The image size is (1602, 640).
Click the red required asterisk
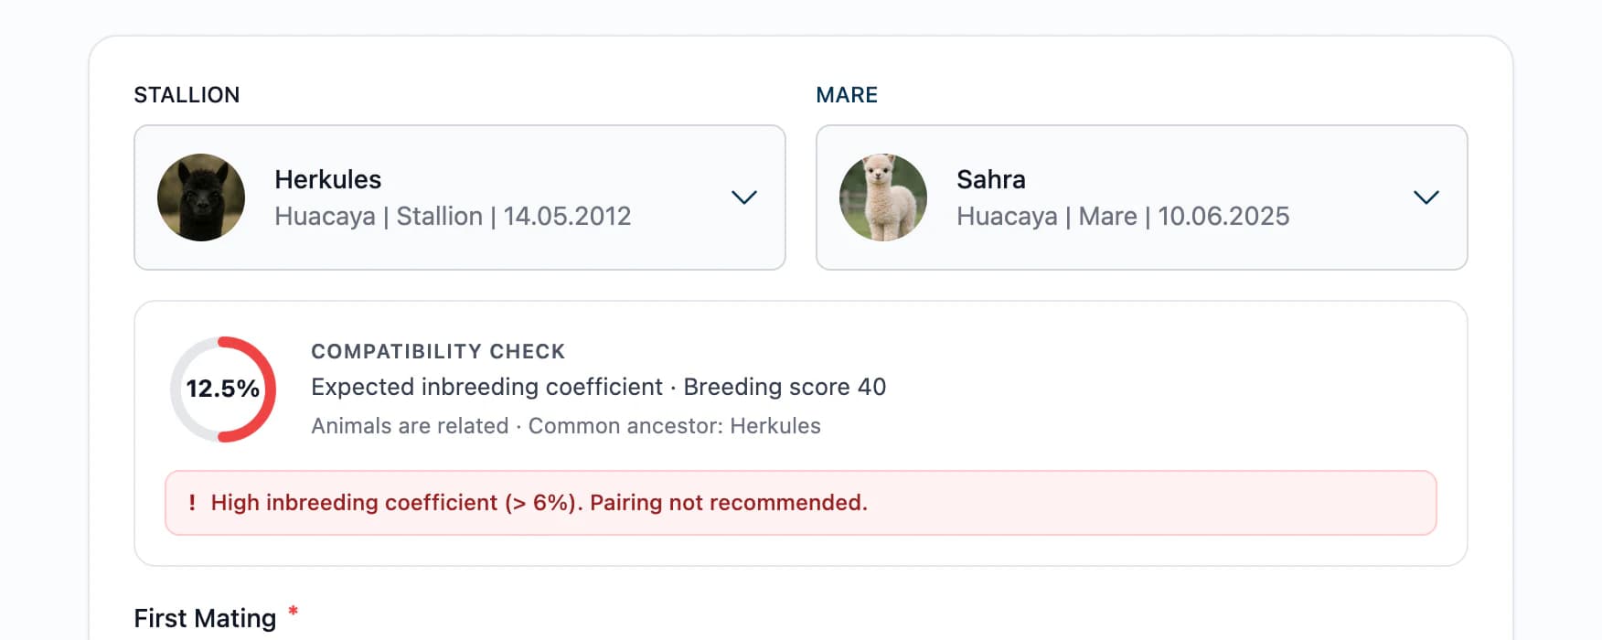(x=294, y=612)
